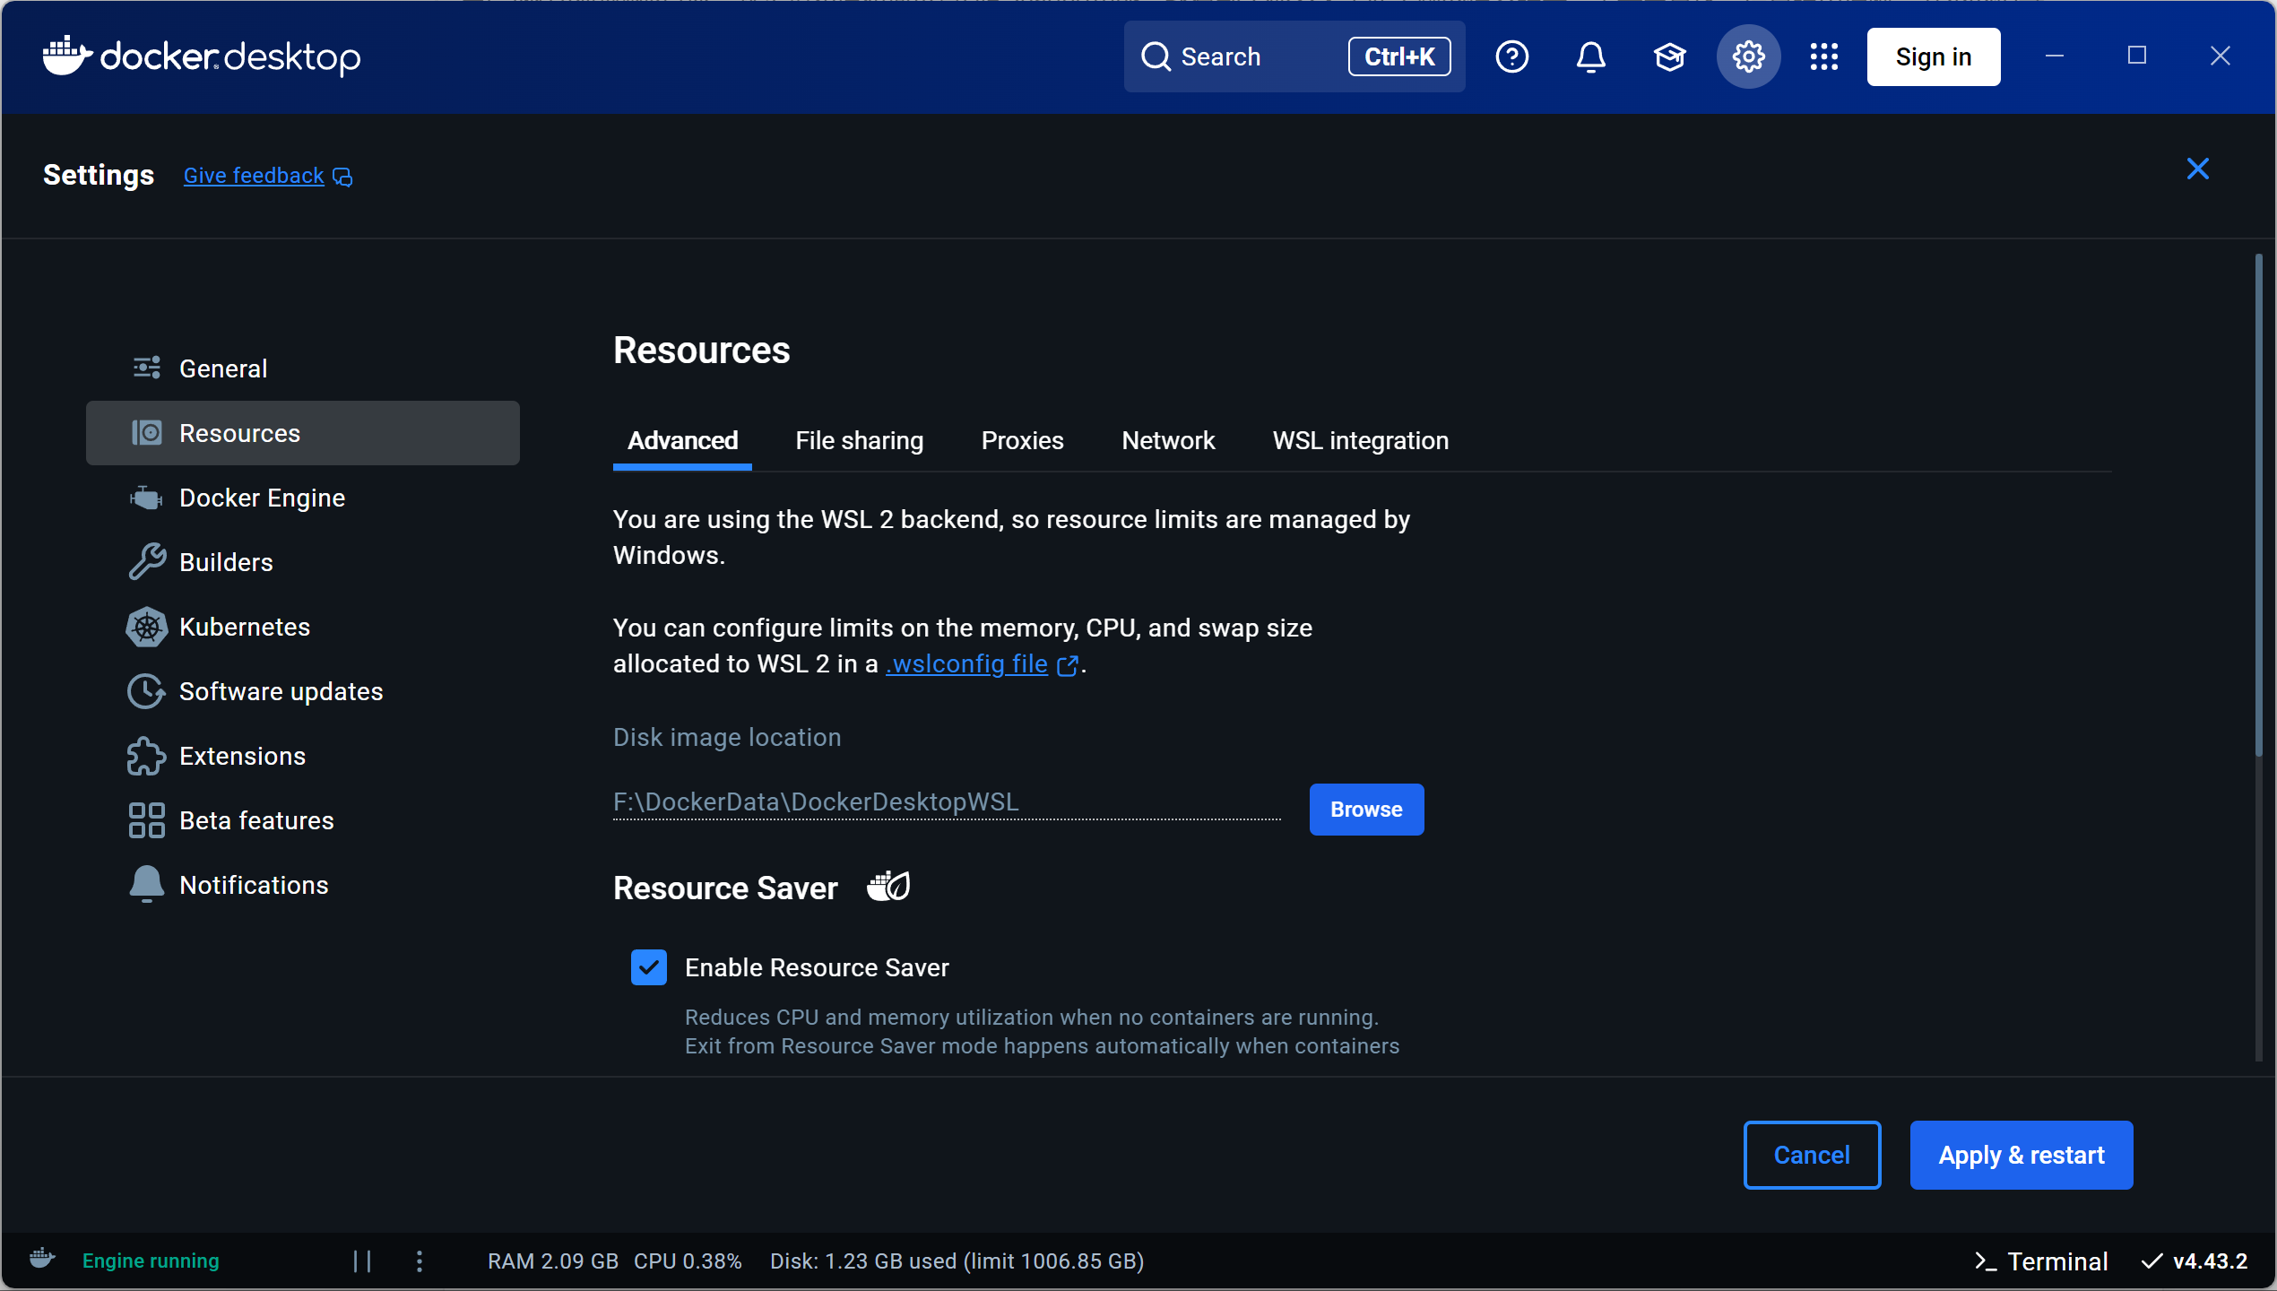The width and height of the screenshot is (2277, 1291).
Task: Click the Docker Desktop whale logo
Action: click(67, 56)
